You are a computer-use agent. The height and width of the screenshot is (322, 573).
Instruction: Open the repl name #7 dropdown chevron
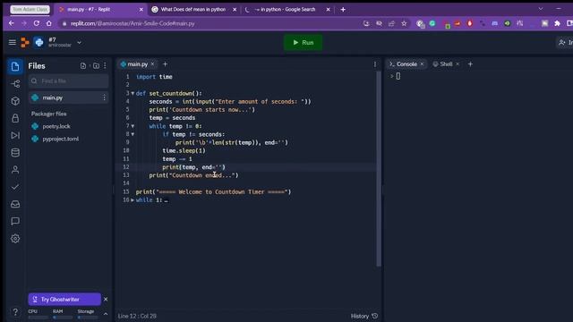(80, 43)
